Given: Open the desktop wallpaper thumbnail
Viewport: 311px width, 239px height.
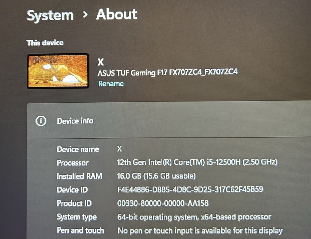Looking at the screenshot, I should [58, 71].
